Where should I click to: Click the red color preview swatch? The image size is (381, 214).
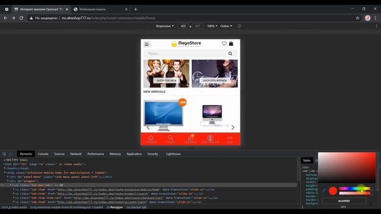(333, 191)
